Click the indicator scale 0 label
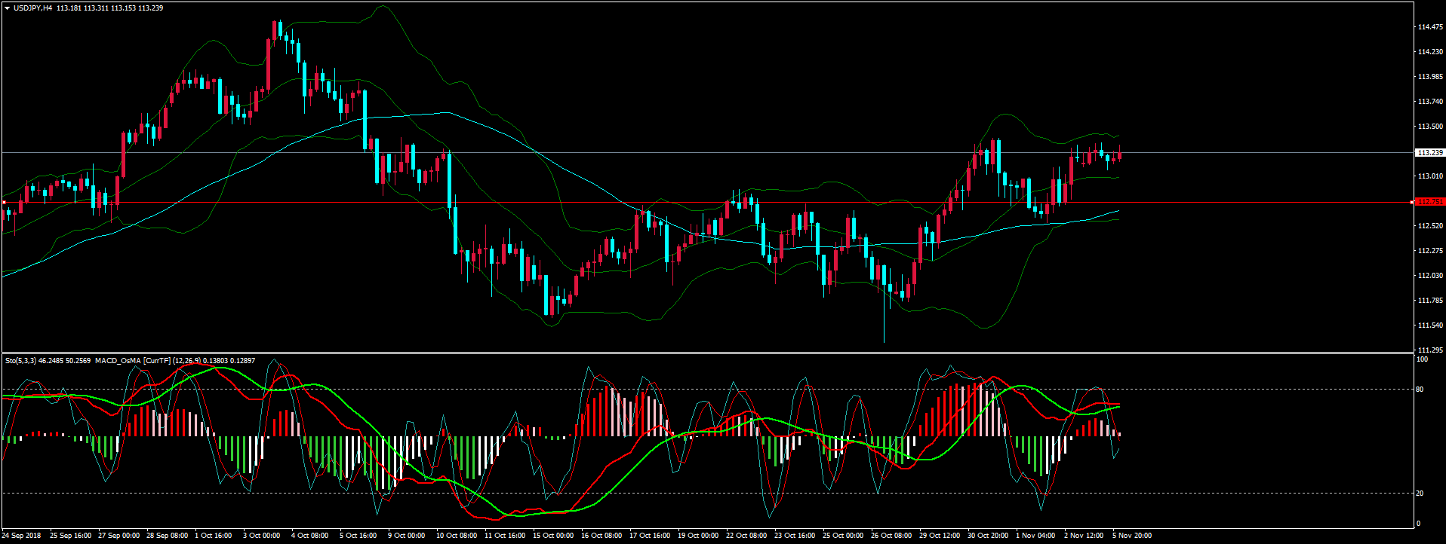The width and height of the screenshot is (1446, 544). click(1418, 524)
